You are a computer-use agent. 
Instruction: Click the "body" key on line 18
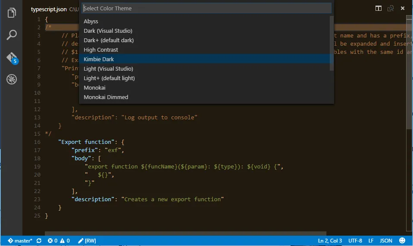(x=81, y=158)
